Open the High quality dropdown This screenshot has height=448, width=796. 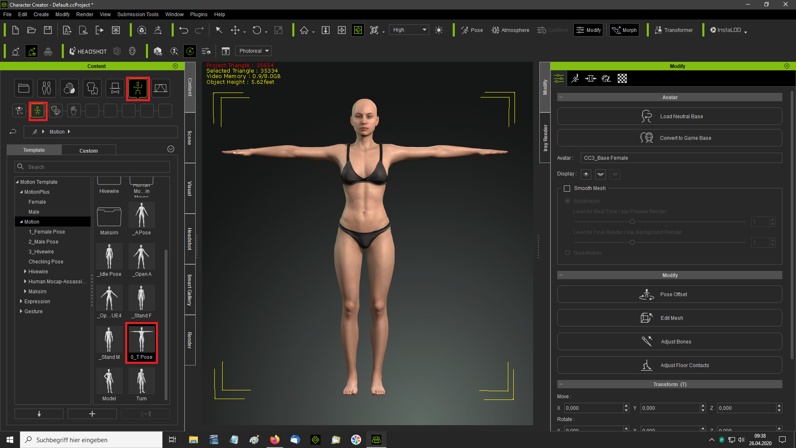(x=409, y=30)
